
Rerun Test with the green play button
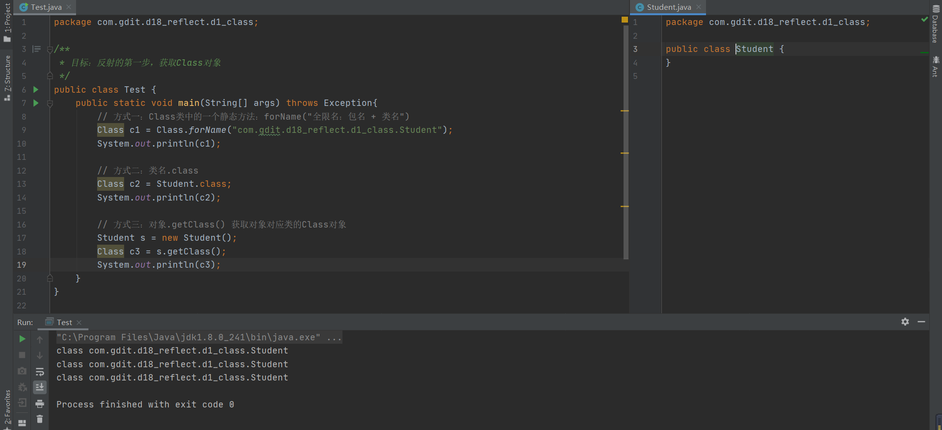(22, 339)
